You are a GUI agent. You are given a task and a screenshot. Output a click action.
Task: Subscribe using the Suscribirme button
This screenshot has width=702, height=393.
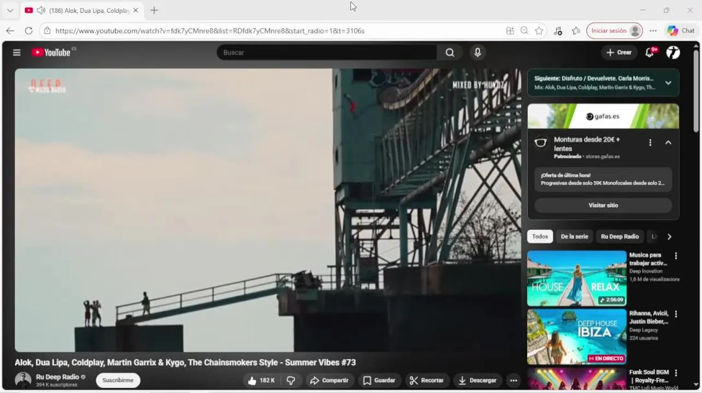coord(118,380)
